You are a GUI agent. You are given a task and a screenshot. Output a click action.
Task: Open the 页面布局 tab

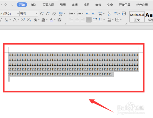pyautogui.click(x=48, y=5)
